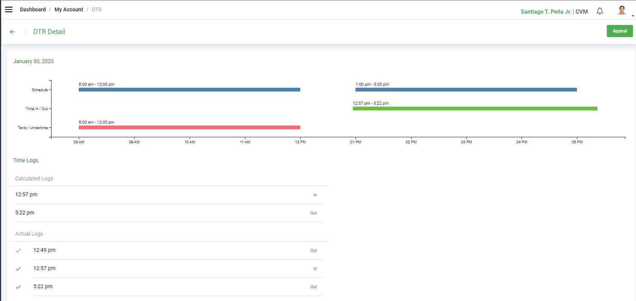
Task: Select the red Tardy/Undertime bar
Action: (189, 127)
